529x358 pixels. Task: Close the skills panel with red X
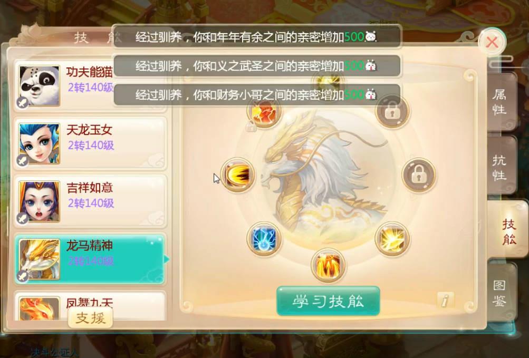[492, 43]
